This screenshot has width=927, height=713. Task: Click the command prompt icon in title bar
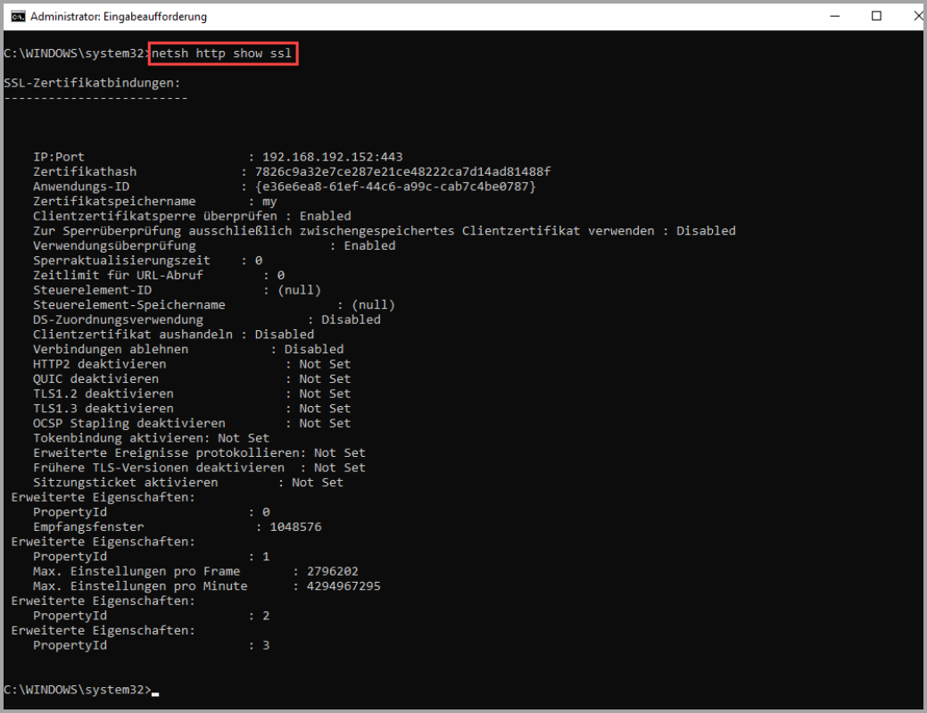pos(17,16)
